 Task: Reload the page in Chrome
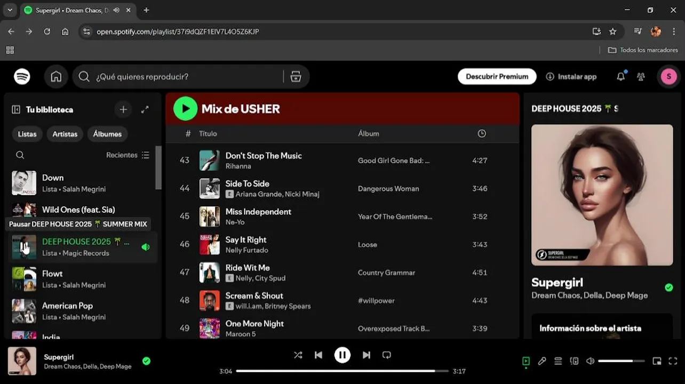(47, 31)
